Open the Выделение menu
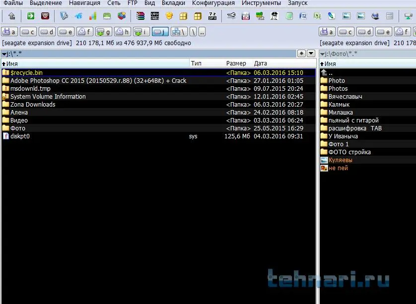The image size is (416, 304). click(x=46, y=3)
